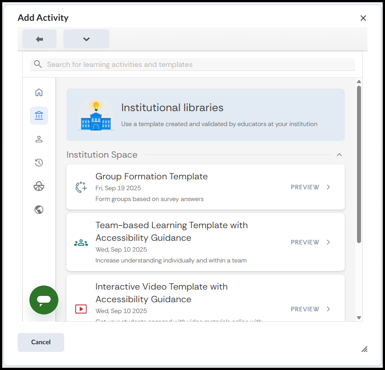Select the community library sidebar icon
This screenshot has height=370, width=385.
(x=39, y=186)
